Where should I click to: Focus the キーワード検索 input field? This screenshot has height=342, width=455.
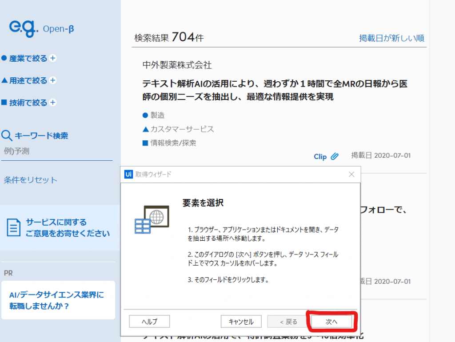[57, 151]
